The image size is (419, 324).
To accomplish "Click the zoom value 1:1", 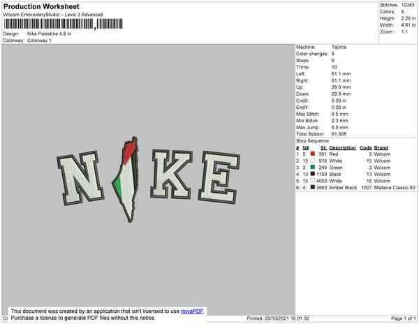I will (x=404, y=32).
